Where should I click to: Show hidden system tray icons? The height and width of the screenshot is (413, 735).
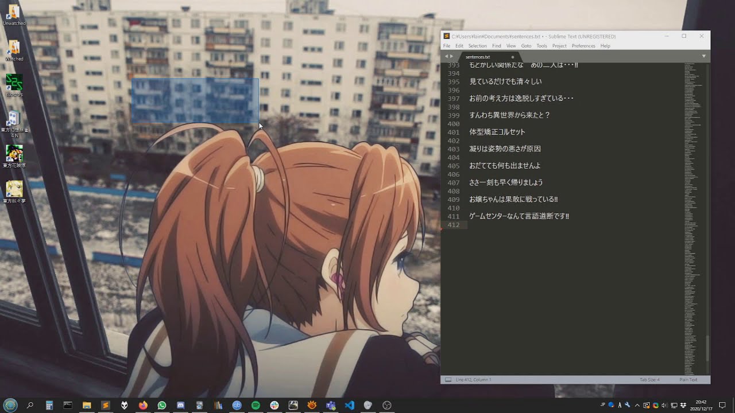point(637,405)
